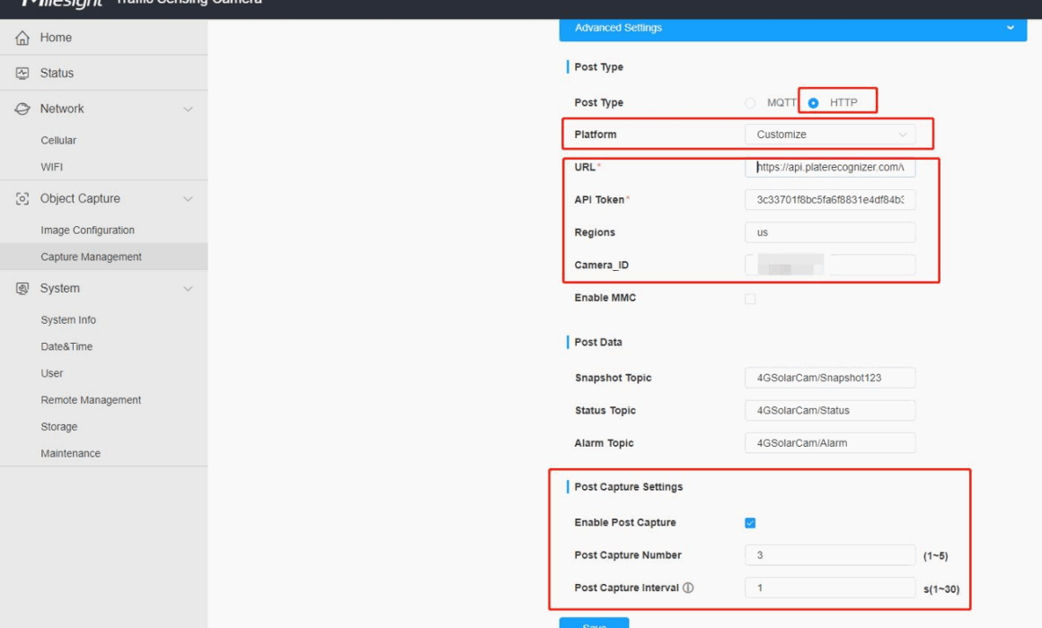Click the Home icon in sidebar

[22, 38]
